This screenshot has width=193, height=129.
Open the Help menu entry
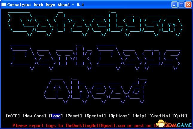pyautogui.click(x=140, y=116)
